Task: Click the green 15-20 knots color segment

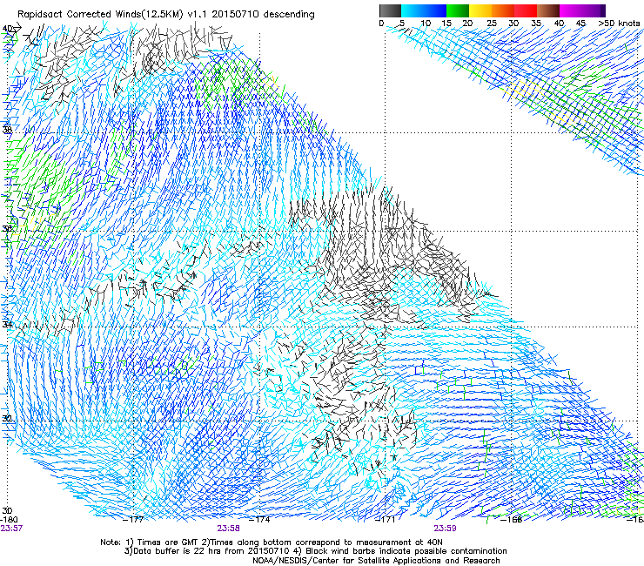Action: [458, 10]
